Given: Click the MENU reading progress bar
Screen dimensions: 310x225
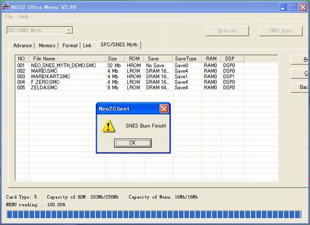Looking at the screenshot, I should (154, 214).
